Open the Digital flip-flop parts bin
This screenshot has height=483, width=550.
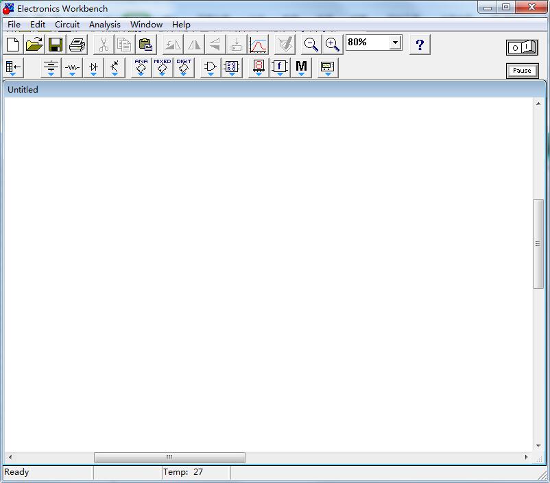point(232,68)
